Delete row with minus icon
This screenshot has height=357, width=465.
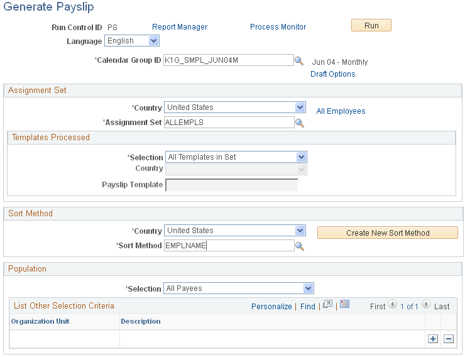(449, 339)
